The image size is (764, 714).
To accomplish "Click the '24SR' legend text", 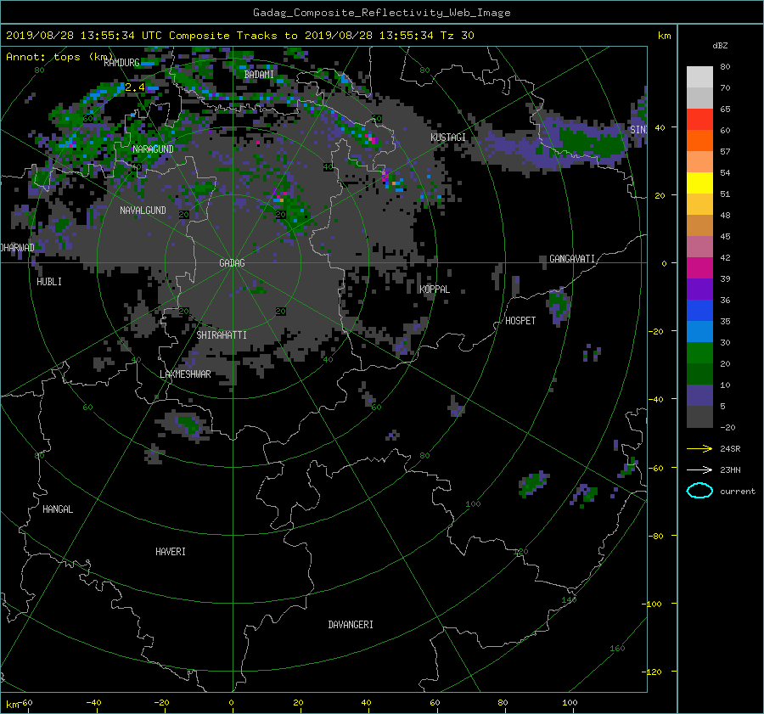I will click(730, 449).
